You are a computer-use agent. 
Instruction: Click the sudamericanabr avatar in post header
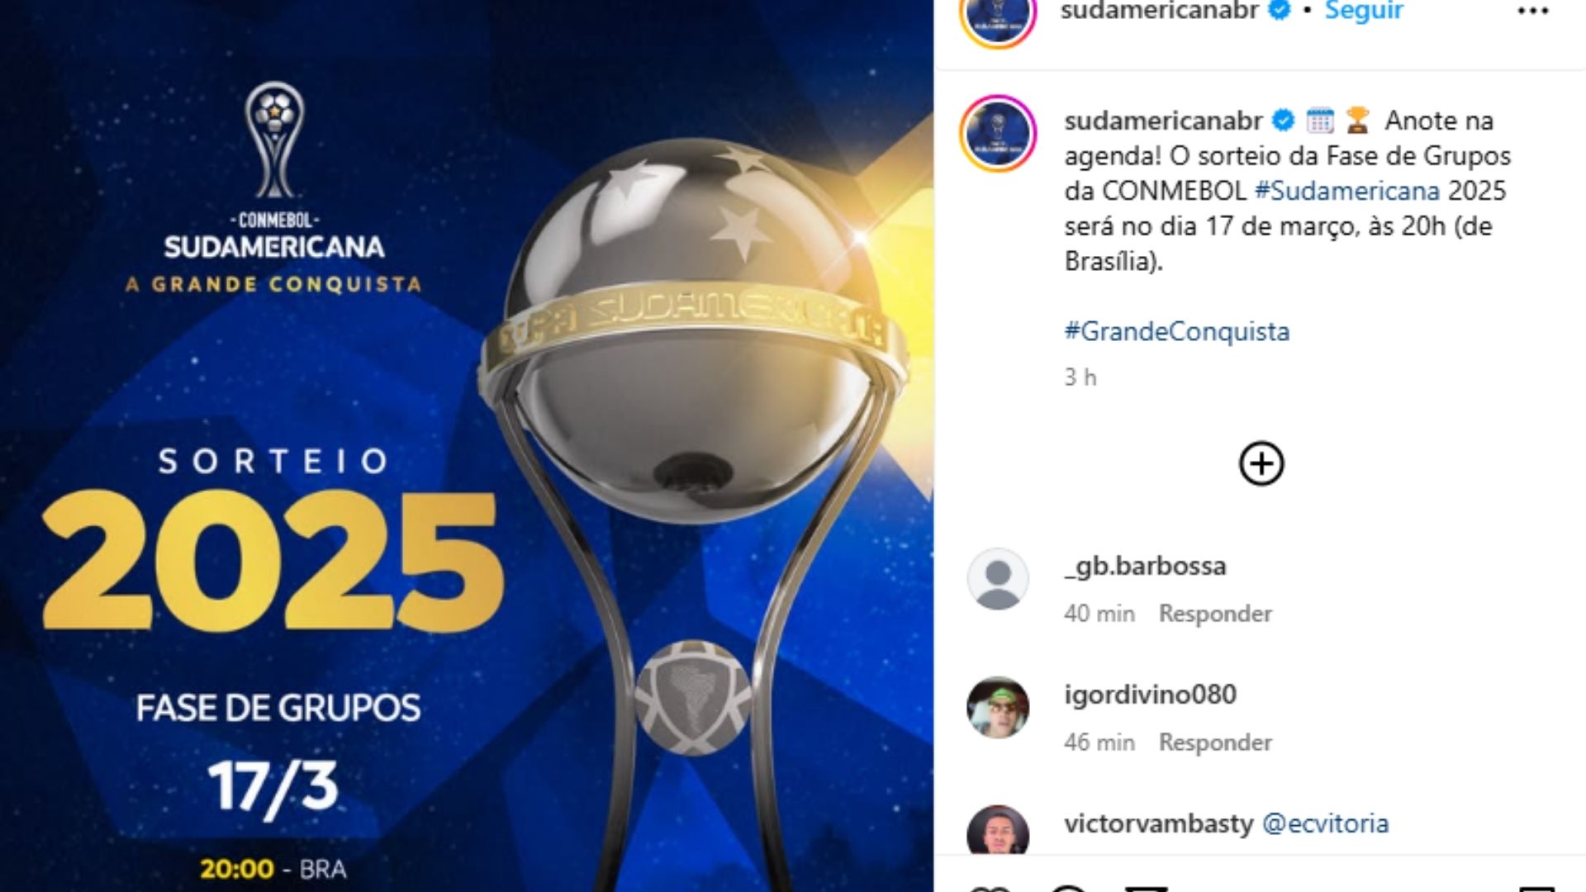pyautogui.click(x=998, y=17)
